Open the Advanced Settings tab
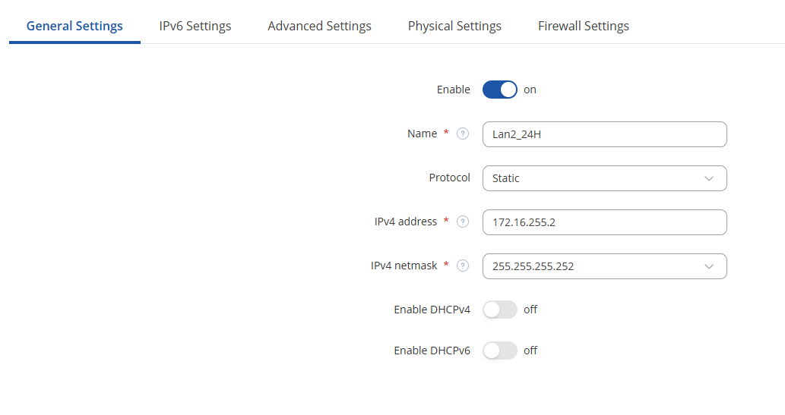The image size is (785, 415). click(x=319, y=26)
